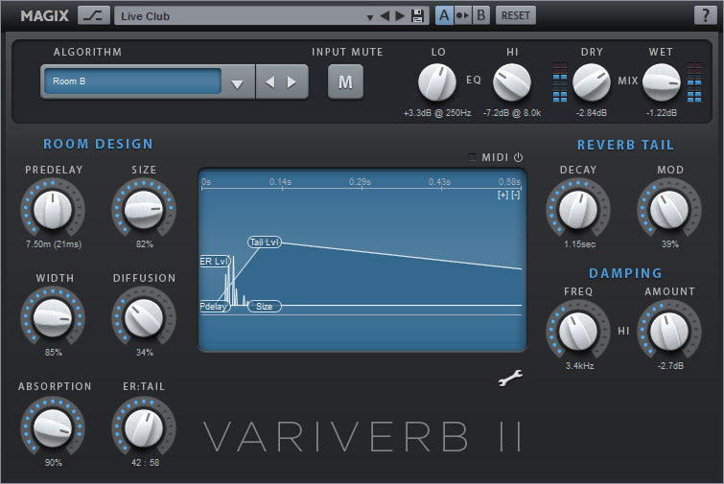Click the 1.15sec decay value
Screen dimensions: 724x484
click(x=580, y=244)
